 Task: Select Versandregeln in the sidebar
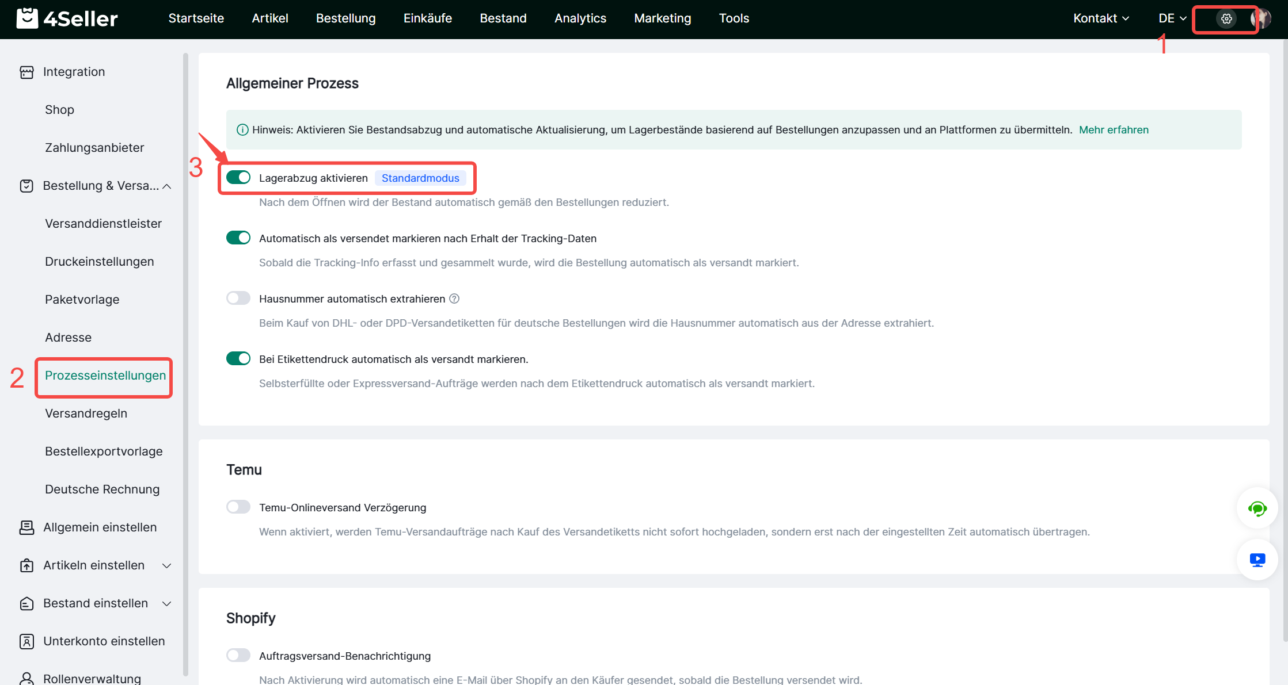tap(86, 414)
